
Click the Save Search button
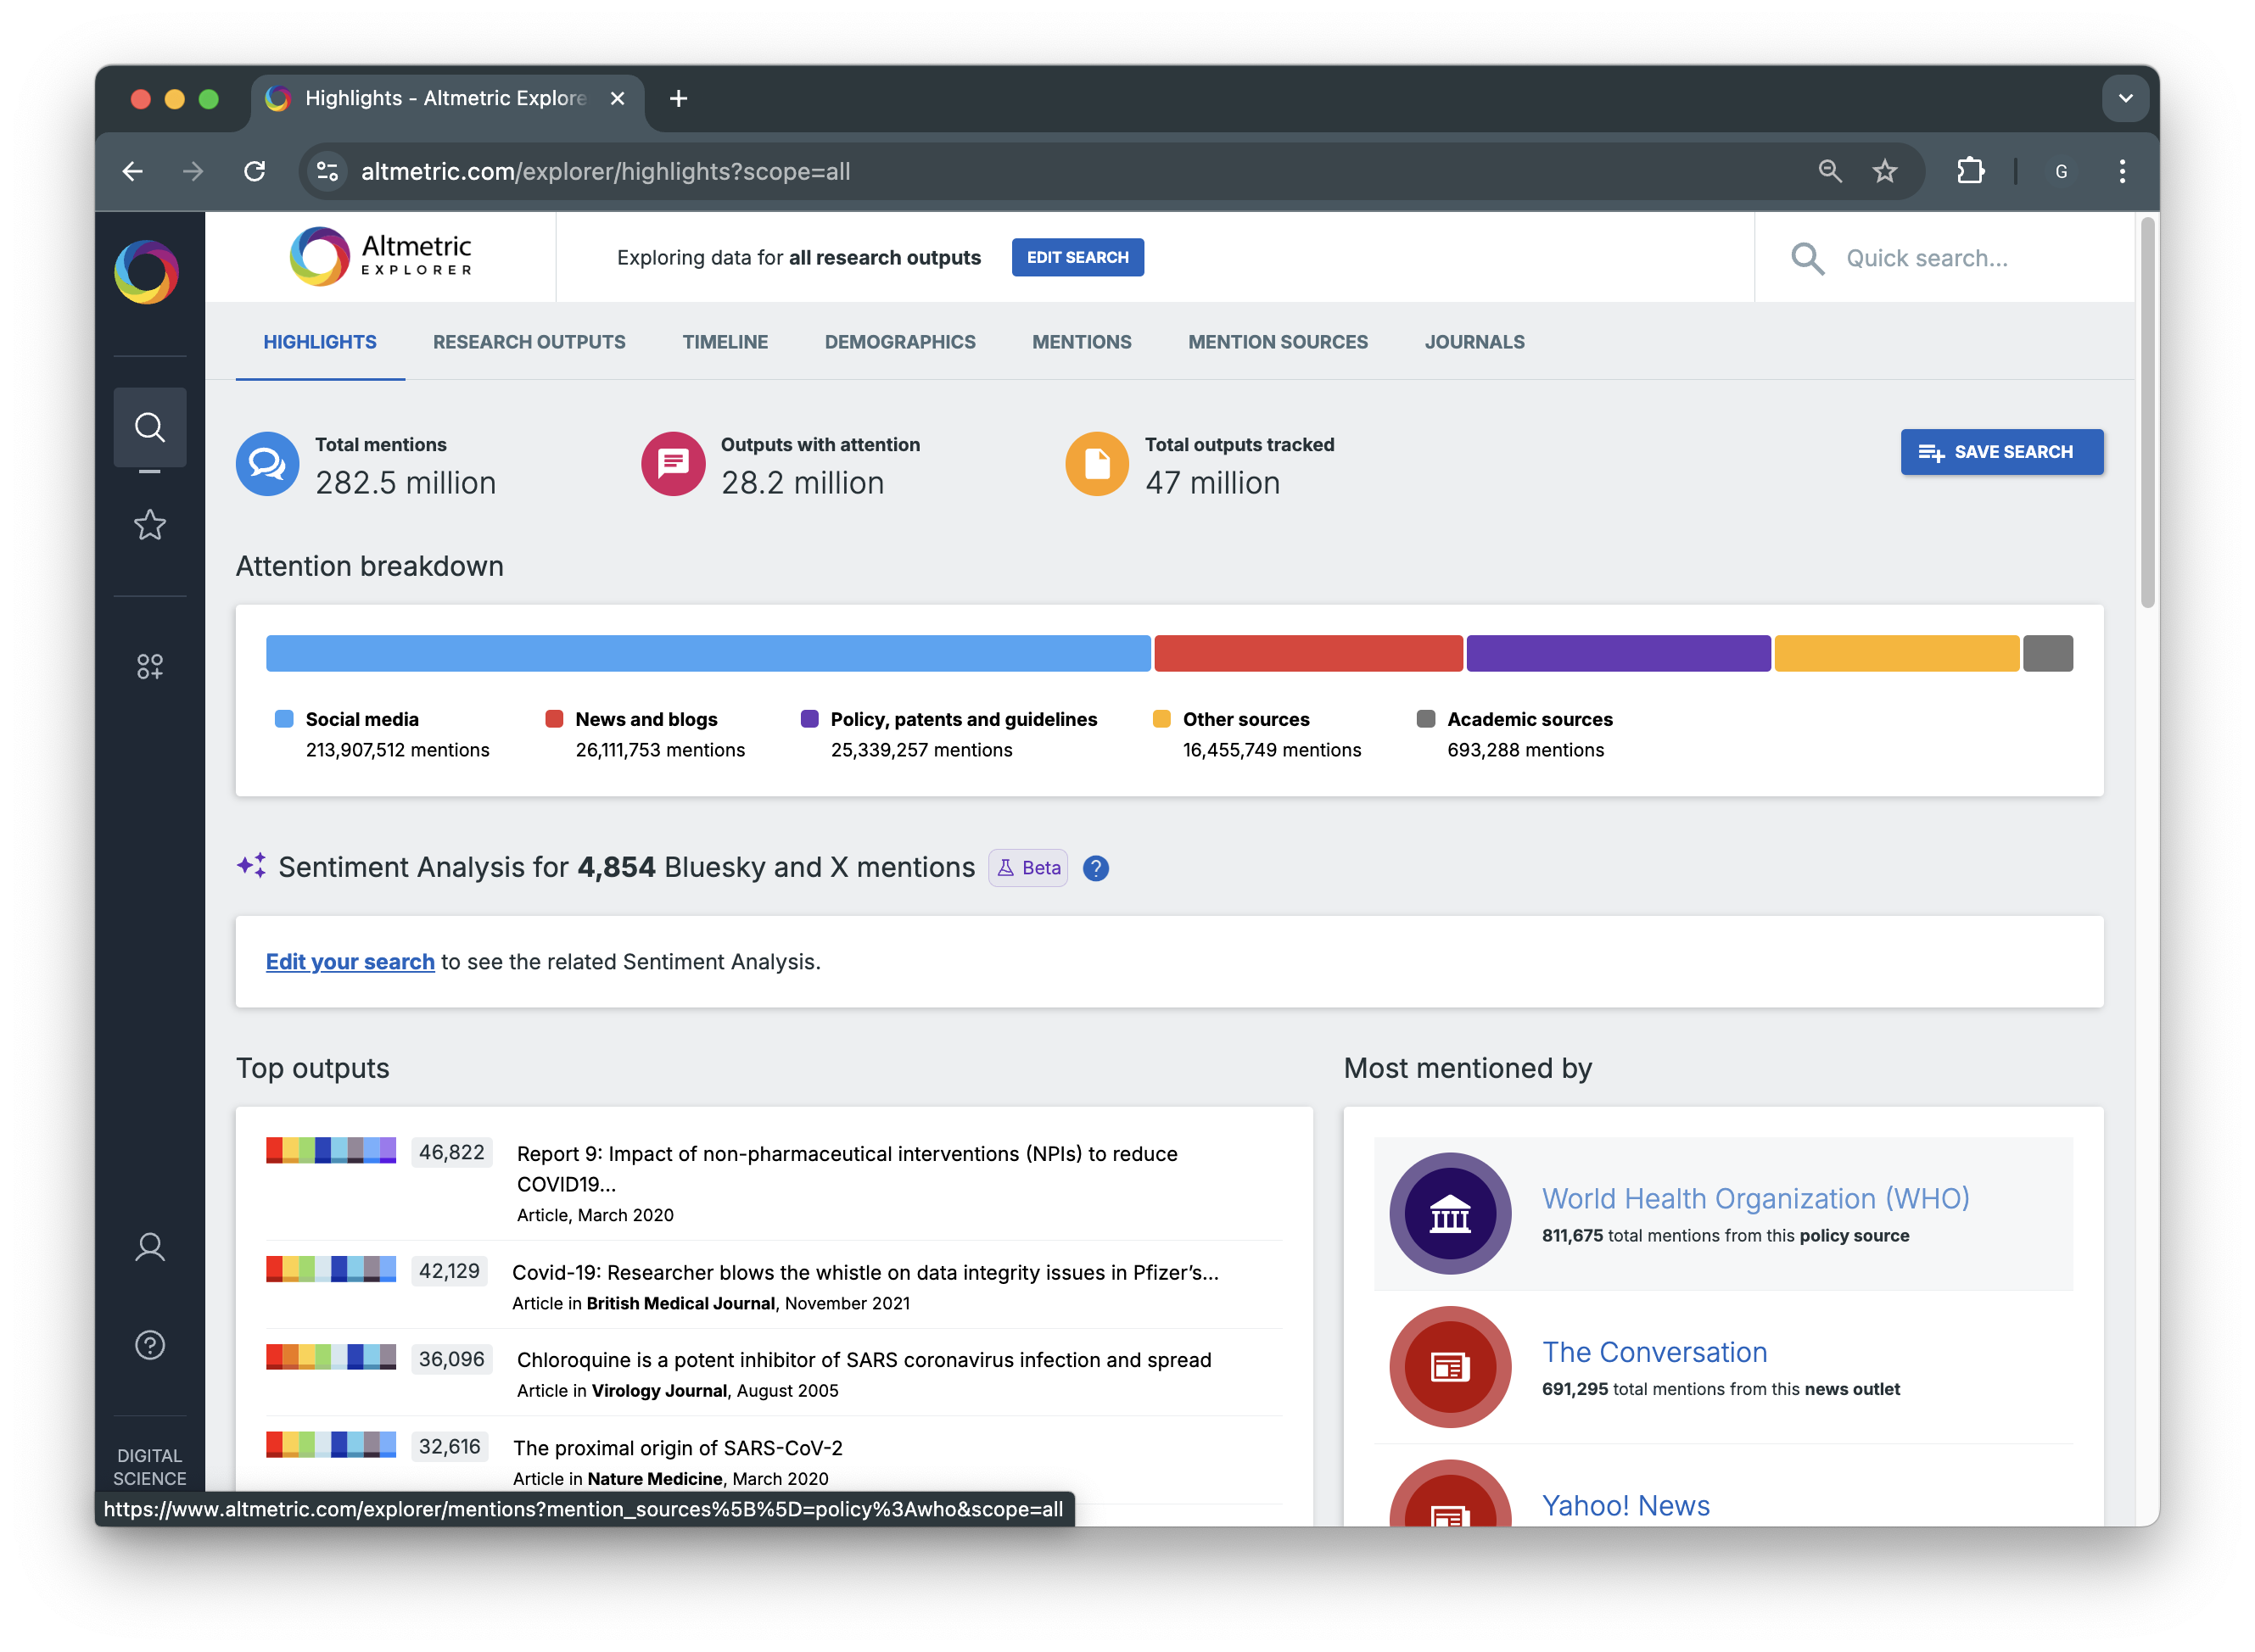tap(2000, 452)
